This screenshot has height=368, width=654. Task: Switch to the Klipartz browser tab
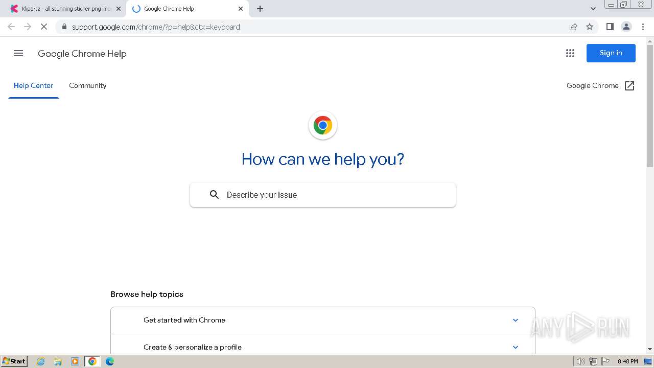(65, 9)
